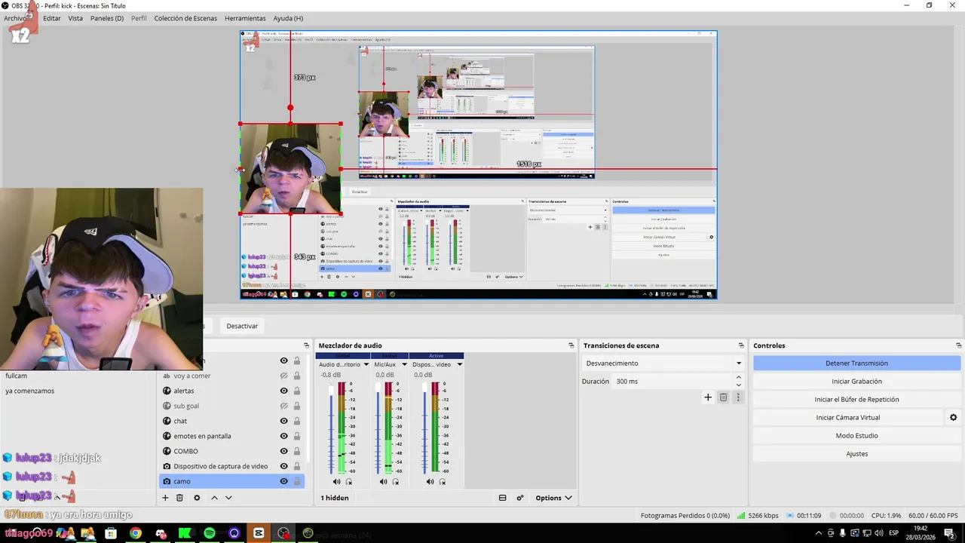The width and height of the screenshot is (965, 543).
Task: Hide Dispositivo de captura de video source
Action: click(x=284, y=466)
